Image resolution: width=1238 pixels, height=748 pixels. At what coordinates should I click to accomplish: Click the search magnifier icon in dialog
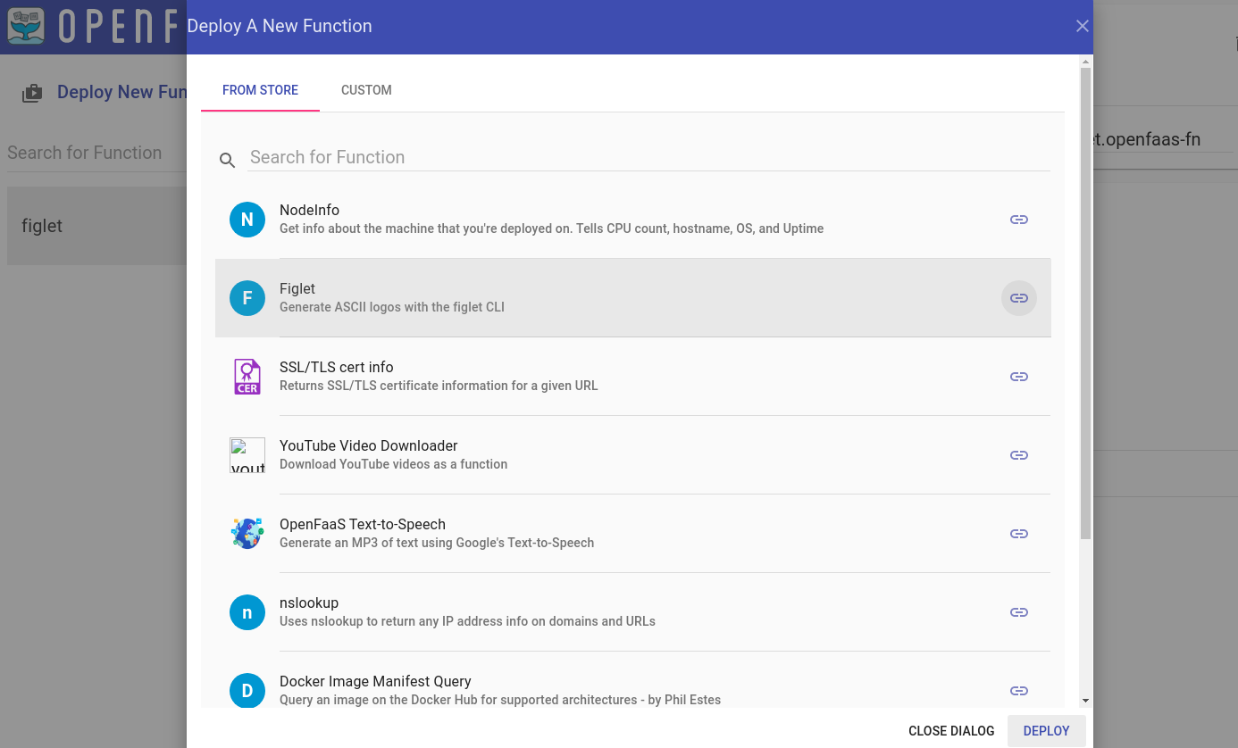228,160
